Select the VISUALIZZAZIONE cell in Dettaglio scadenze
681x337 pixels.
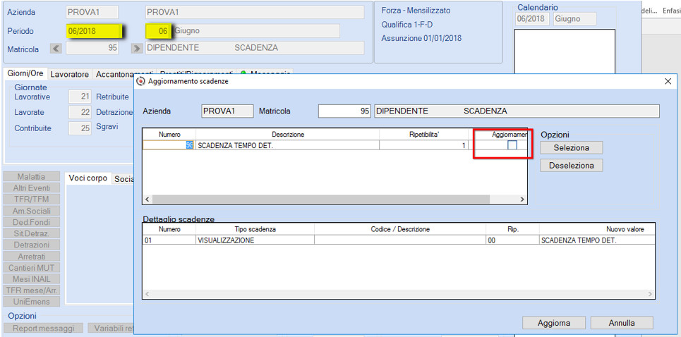255,240
